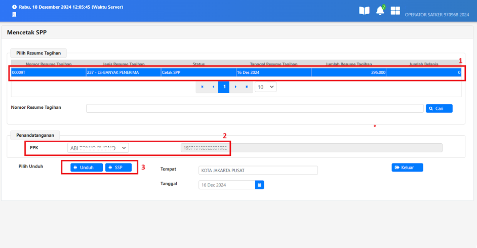
Task: Expand the rows-per-page dropdown showing 10
Action: pos(265,87)
